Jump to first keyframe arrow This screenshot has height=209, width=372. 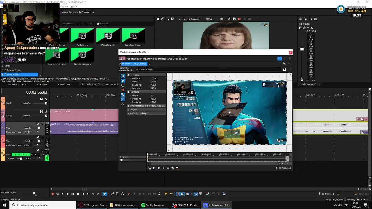[154, 168]
